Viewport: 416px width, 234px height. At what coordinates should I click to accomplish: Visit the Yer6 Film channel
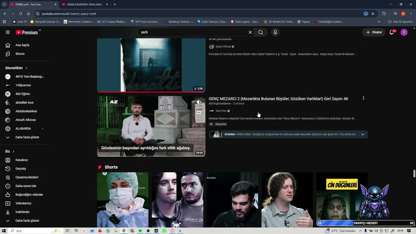coord(221,111)
